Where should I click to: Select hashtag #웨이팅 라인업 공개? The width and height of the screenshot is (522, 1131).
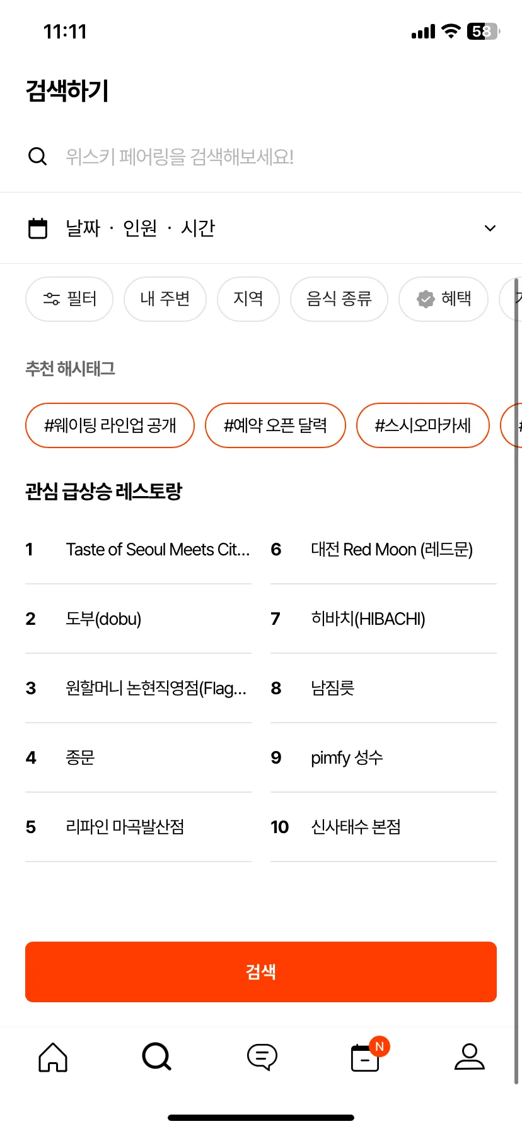point(110,425)
